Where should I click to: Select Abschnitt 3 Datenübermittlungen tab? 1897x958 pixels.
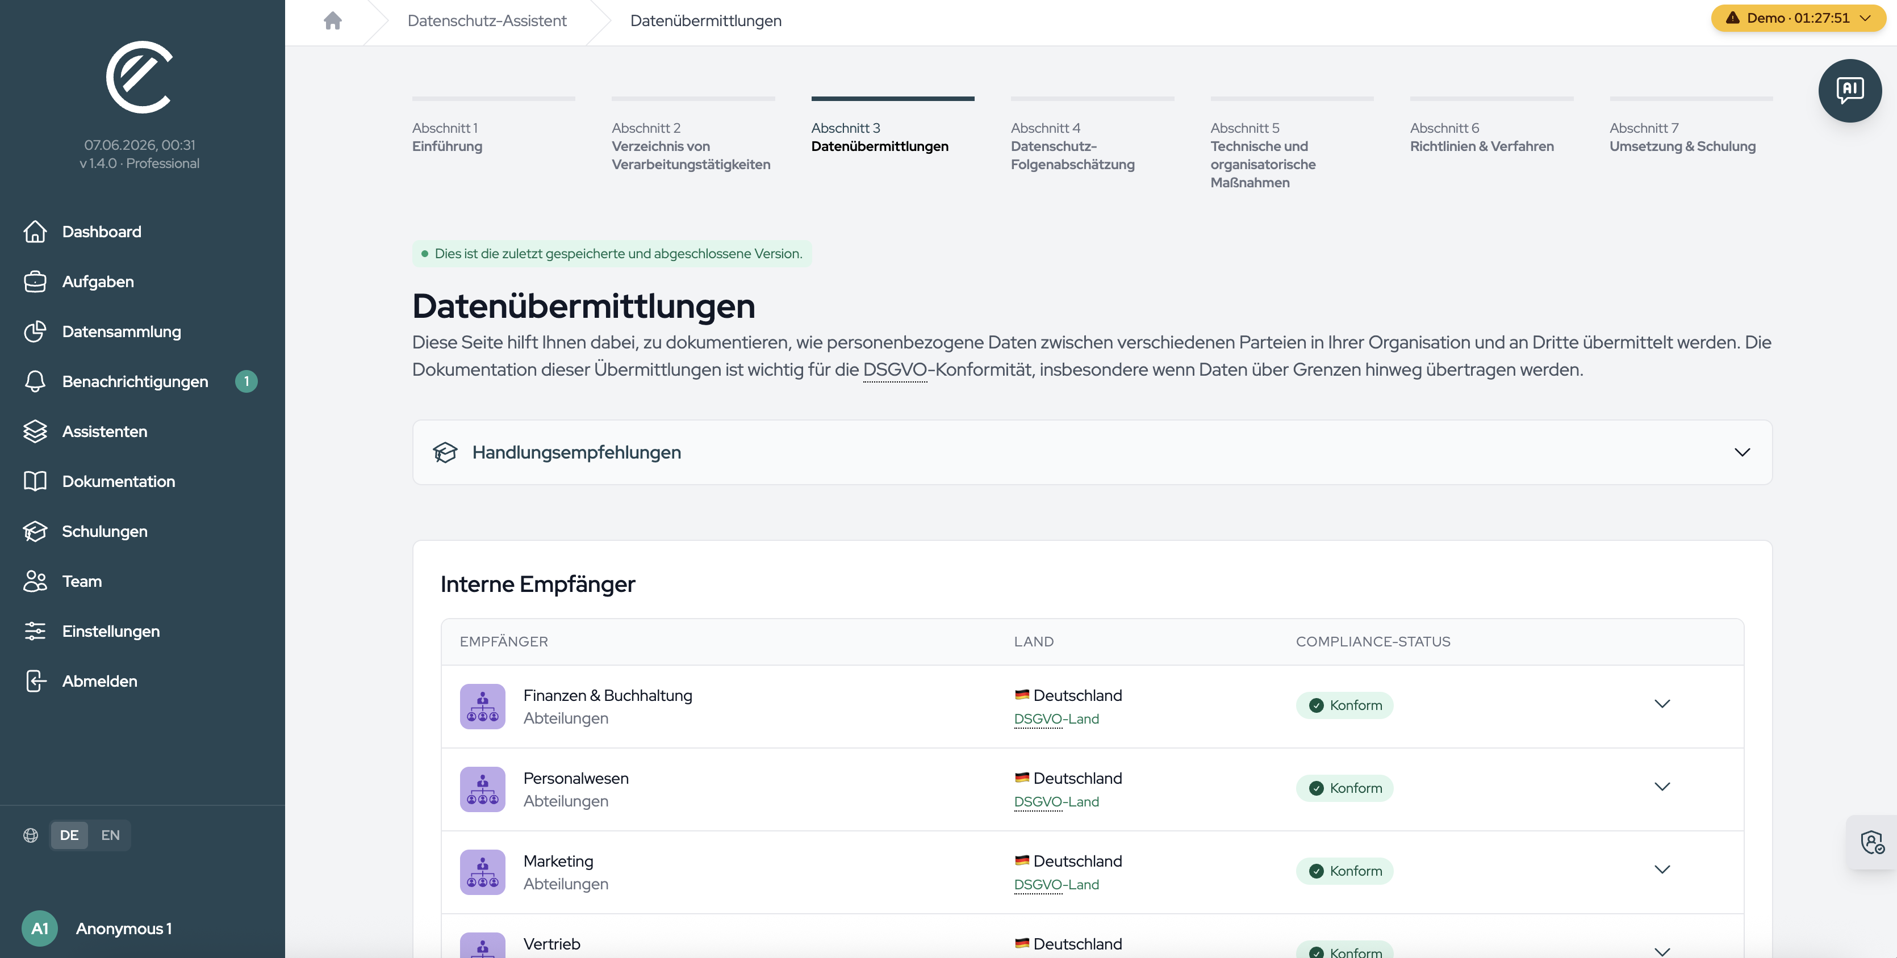(x=892, y=126)
